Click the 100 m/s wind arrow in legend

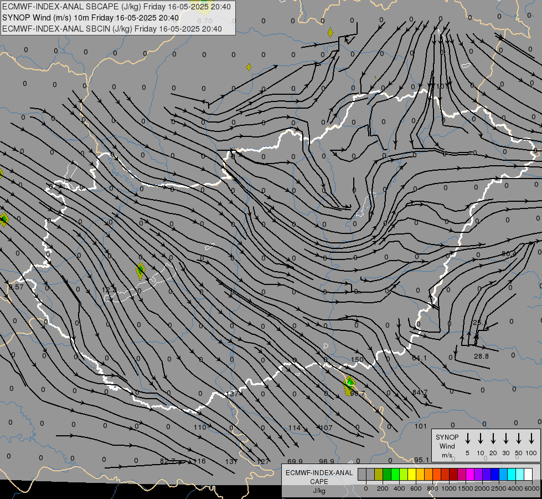[531, 439]
